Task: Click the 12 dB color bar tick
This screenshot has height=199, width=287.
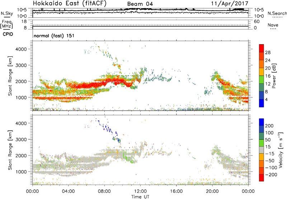Action: click(x=268, y=84)
